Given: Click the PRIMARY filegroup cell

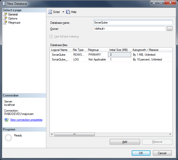Looking at the screenshot, I should (x=97, y=55).
